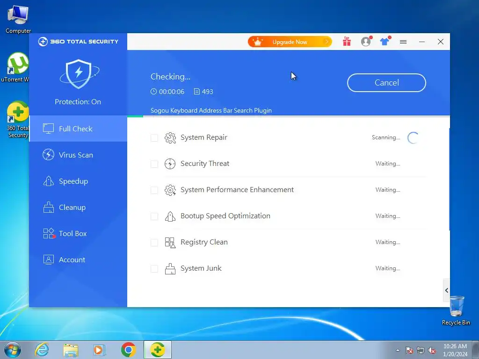This screenshot has width=479, height=359.
Task: Click the crown icon on the Upgrade banner
Action: pos(258,42)
